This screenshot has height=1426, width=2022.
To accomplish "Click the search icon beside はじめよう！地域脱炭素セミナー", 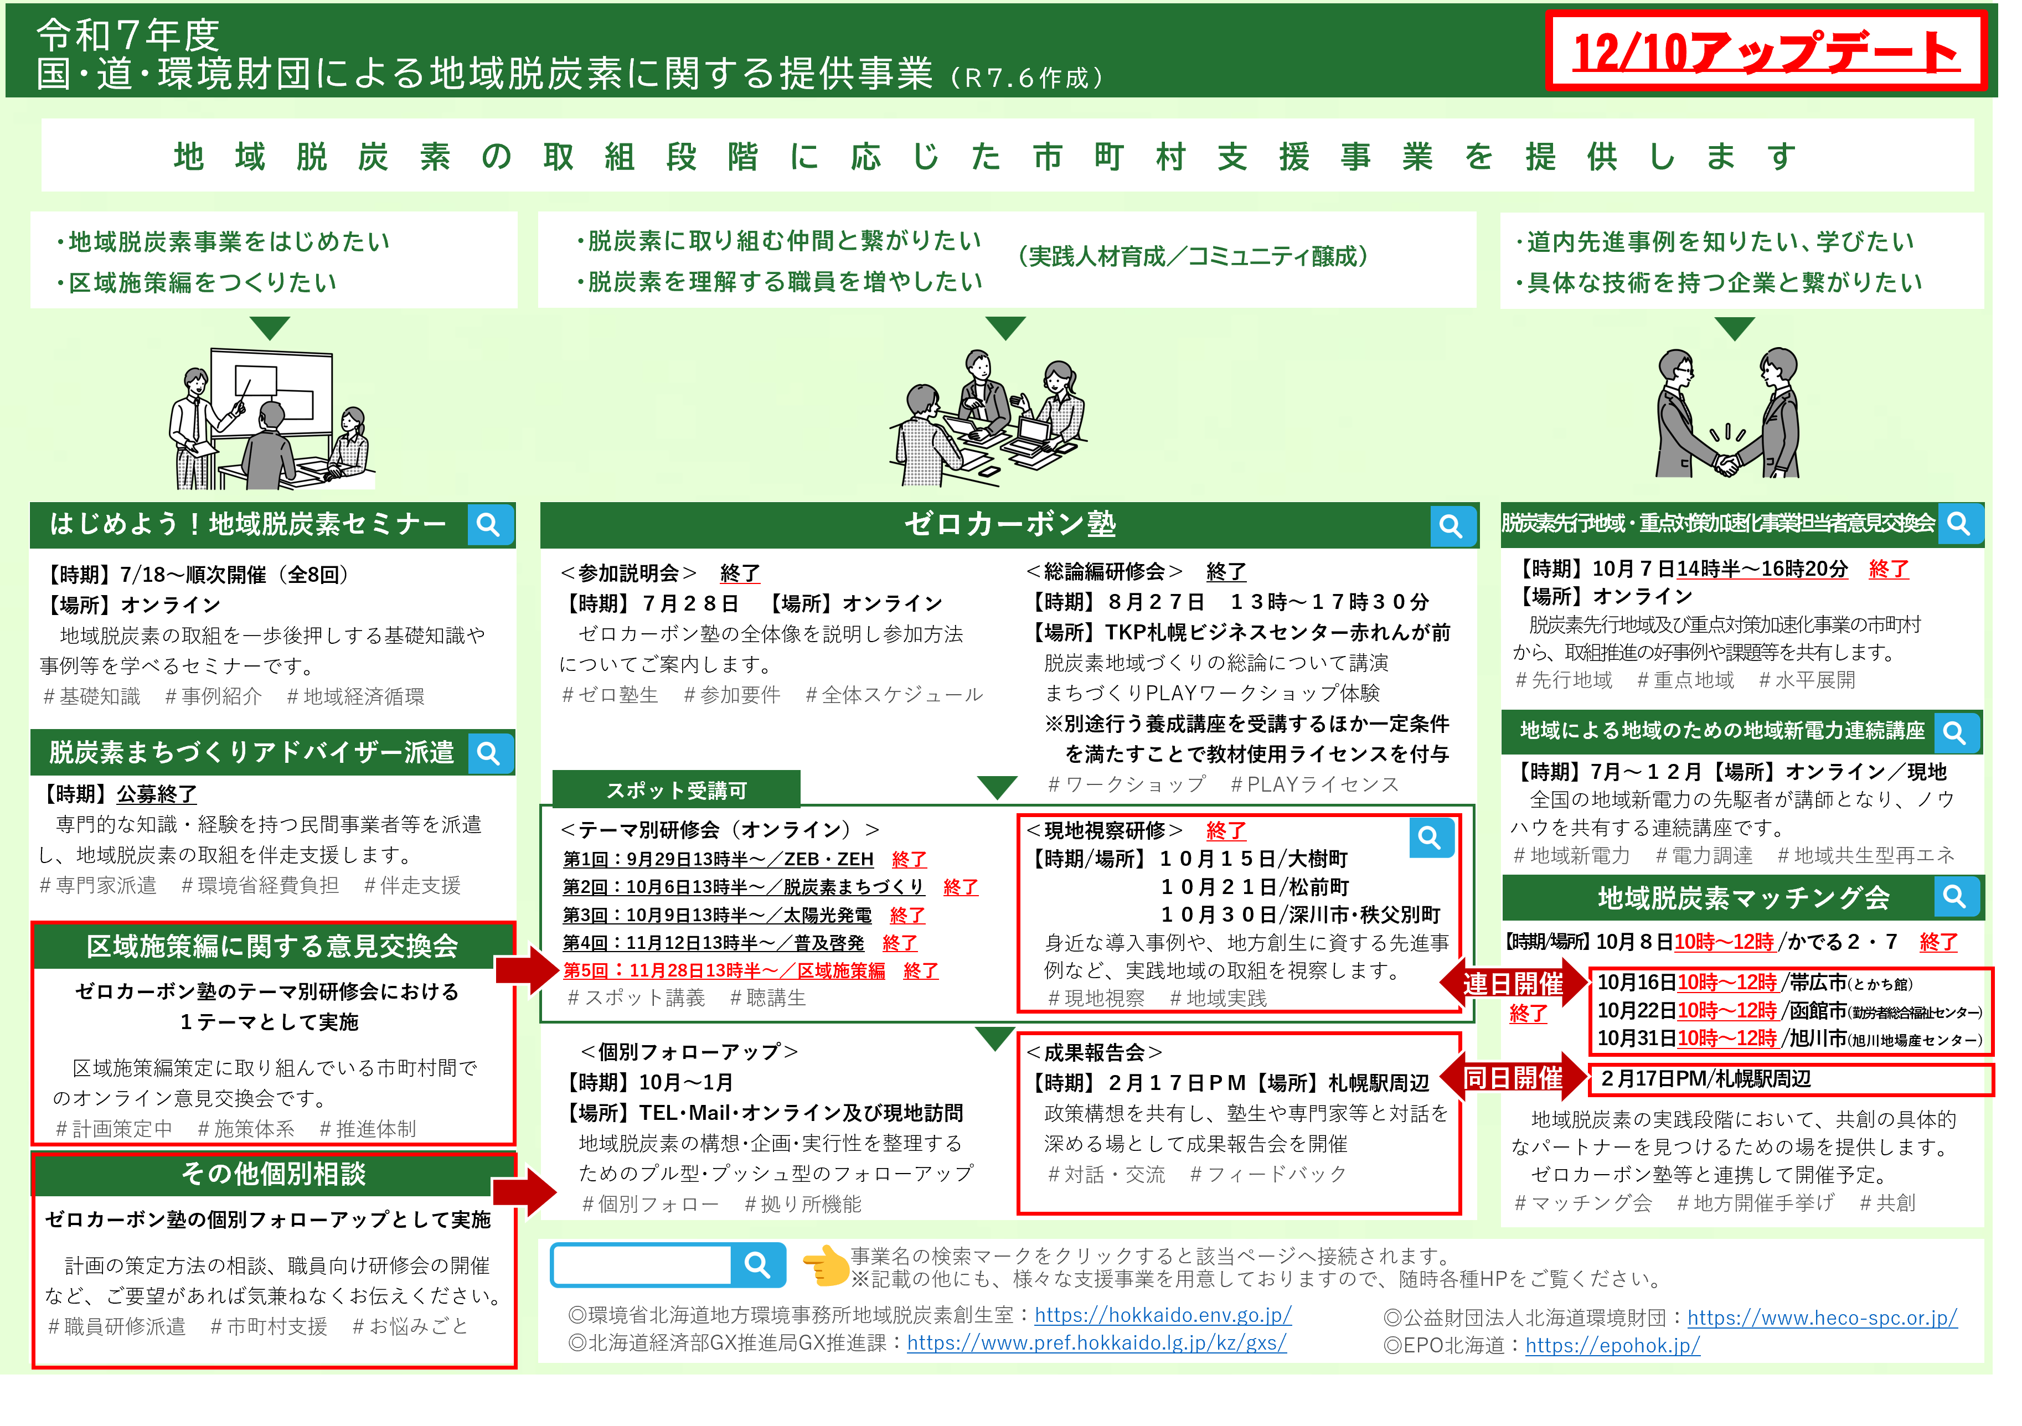I will [x=491, y=525].
